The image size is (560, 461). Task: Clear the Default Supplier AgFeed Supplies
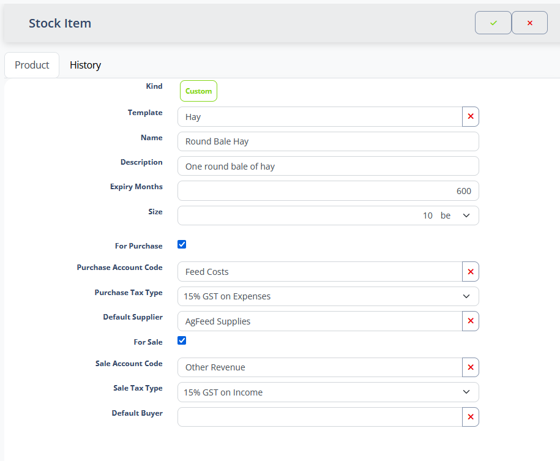[470, 321]
